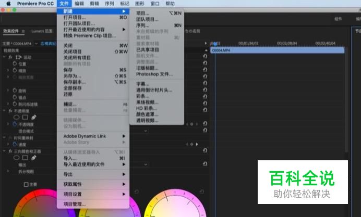This screenshot has width=361, height=217.
Task: Open the 序列 menu
Action: tap(110, 4)
